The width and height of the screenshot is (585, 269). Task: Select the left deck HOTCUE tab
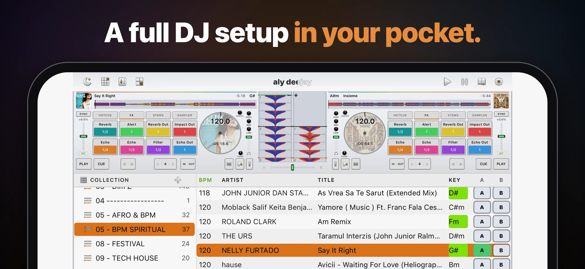(105, 115)
